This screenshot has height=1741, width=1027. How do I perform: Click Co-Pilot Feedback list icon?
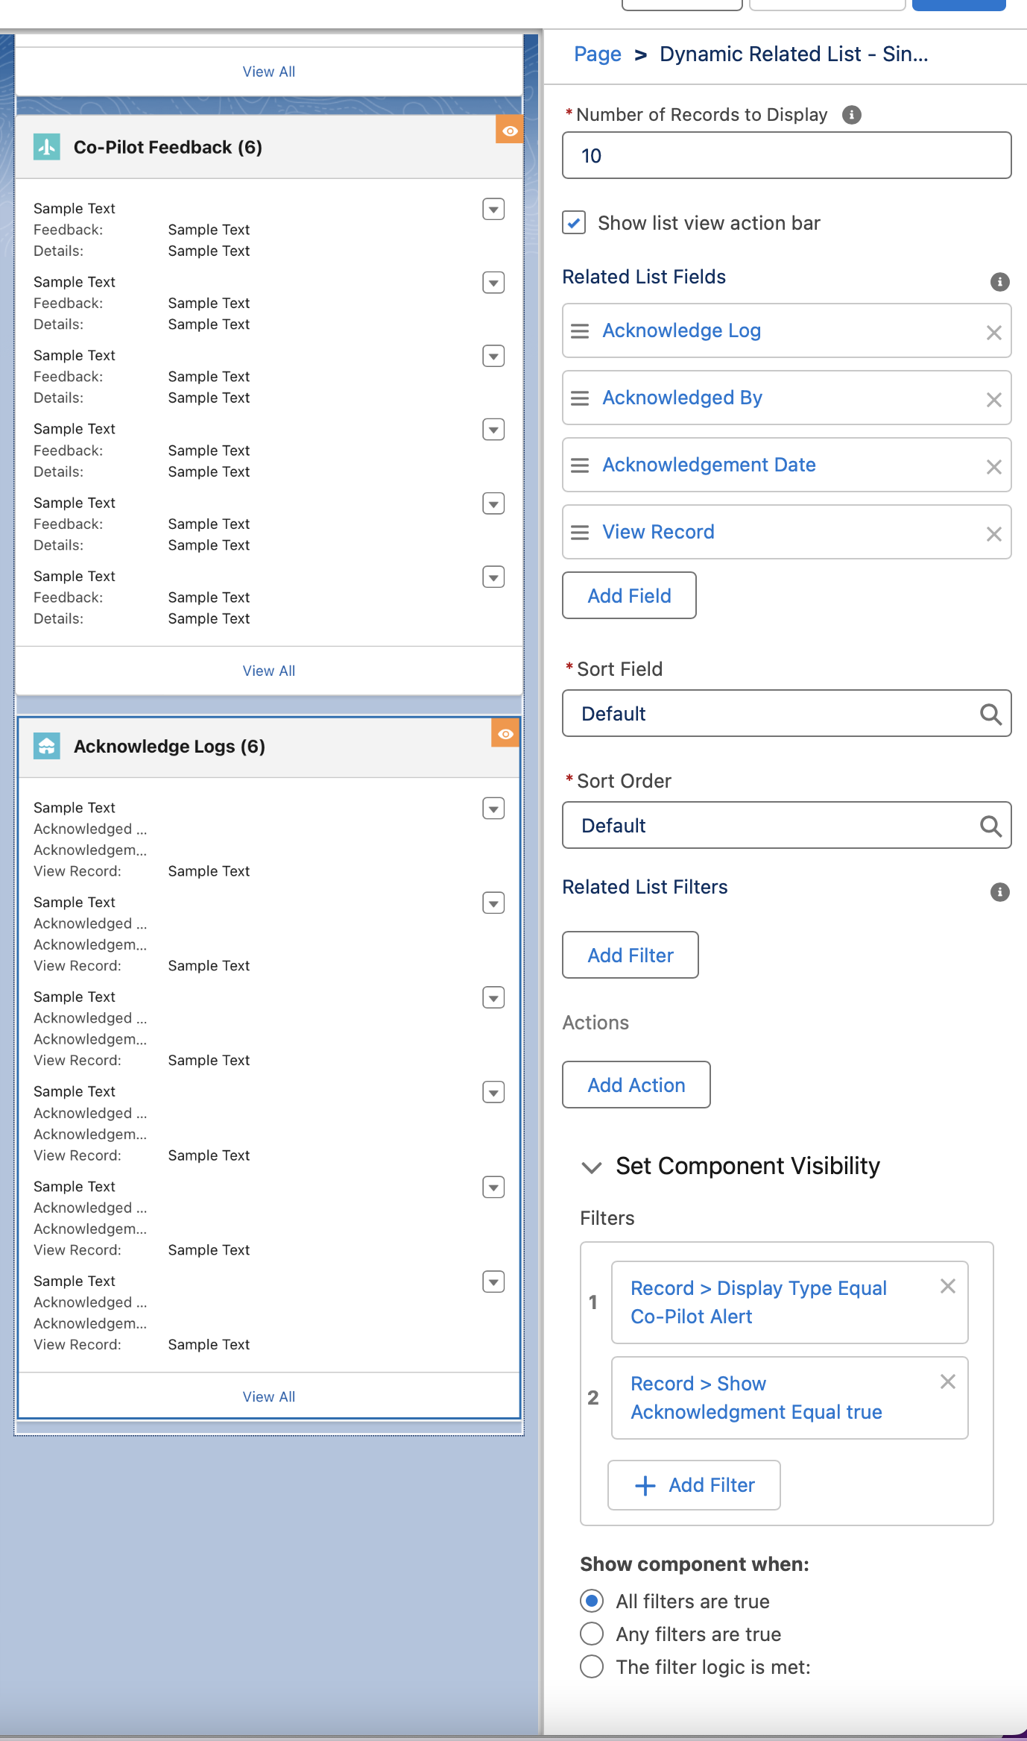pyautogui.click(x=47, y=147)
